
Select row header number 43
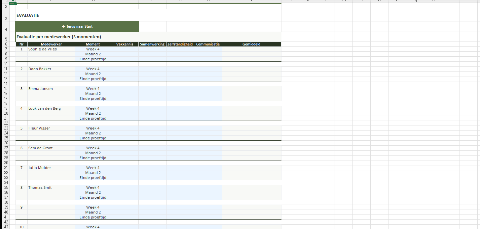(6, 227)
